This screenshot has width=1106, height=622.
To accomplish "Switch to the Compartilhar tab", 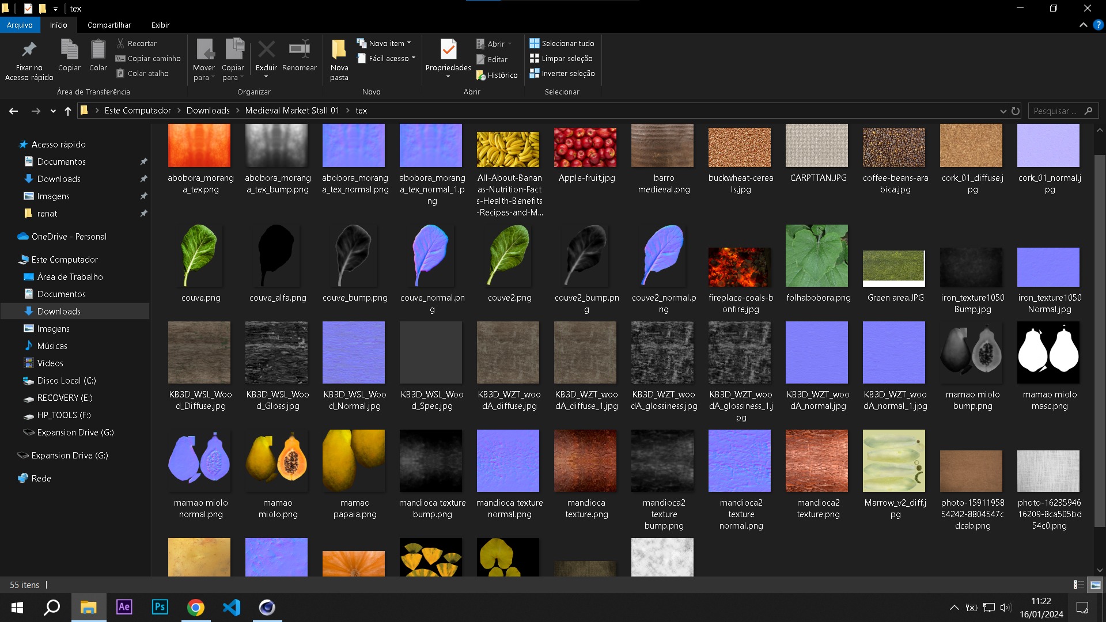I will coord(109,25).
